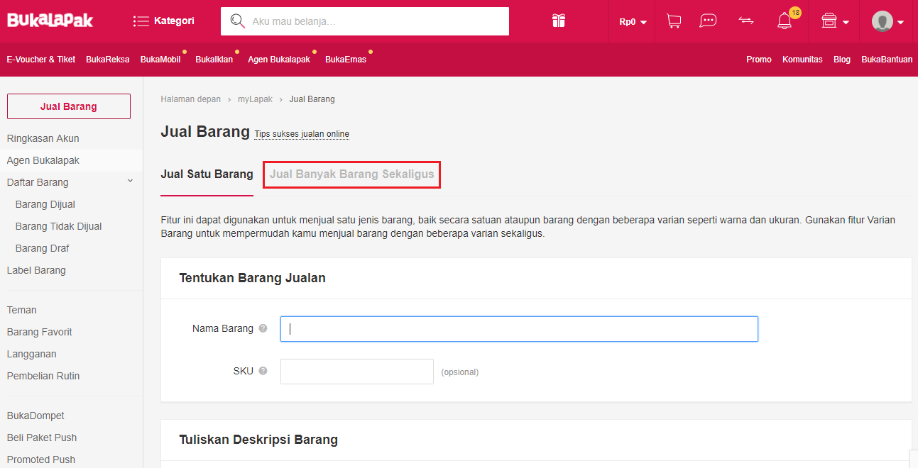Image resolution: width=918 pixels, height=468 pixels.
Task: Go to Promo page
Action: [759, 60]
